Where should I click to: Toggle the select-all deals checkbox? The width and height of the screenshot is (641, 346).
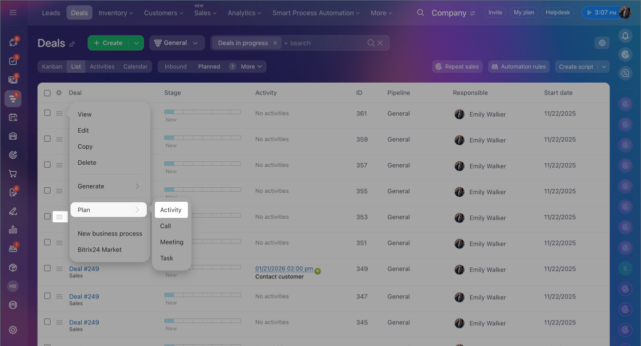47,93
